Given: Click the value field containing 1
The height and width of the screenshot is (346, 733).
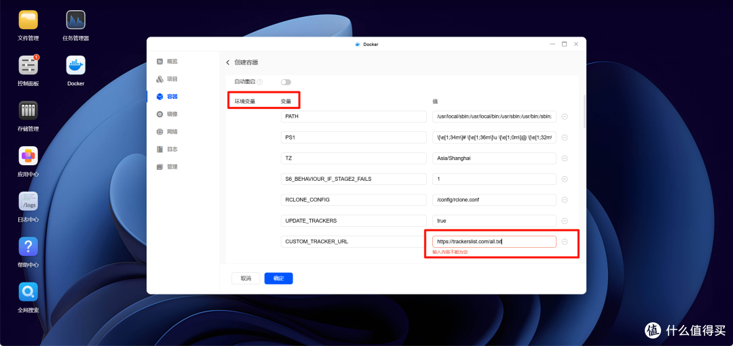Looking at the screenshot, I should point(494,179).
